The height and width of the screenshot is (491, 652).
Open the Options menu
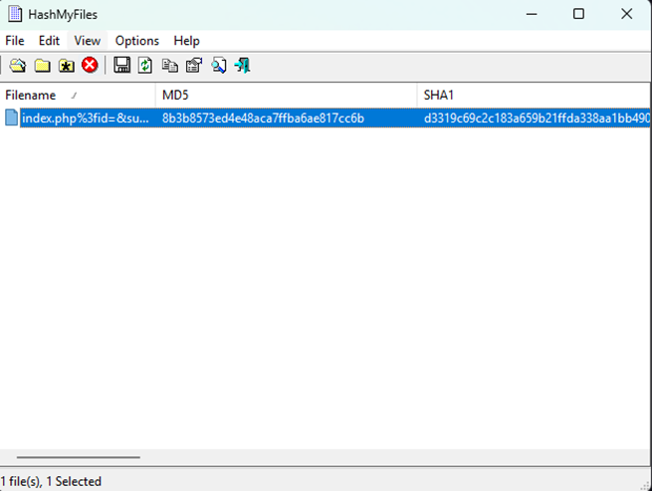137,41
